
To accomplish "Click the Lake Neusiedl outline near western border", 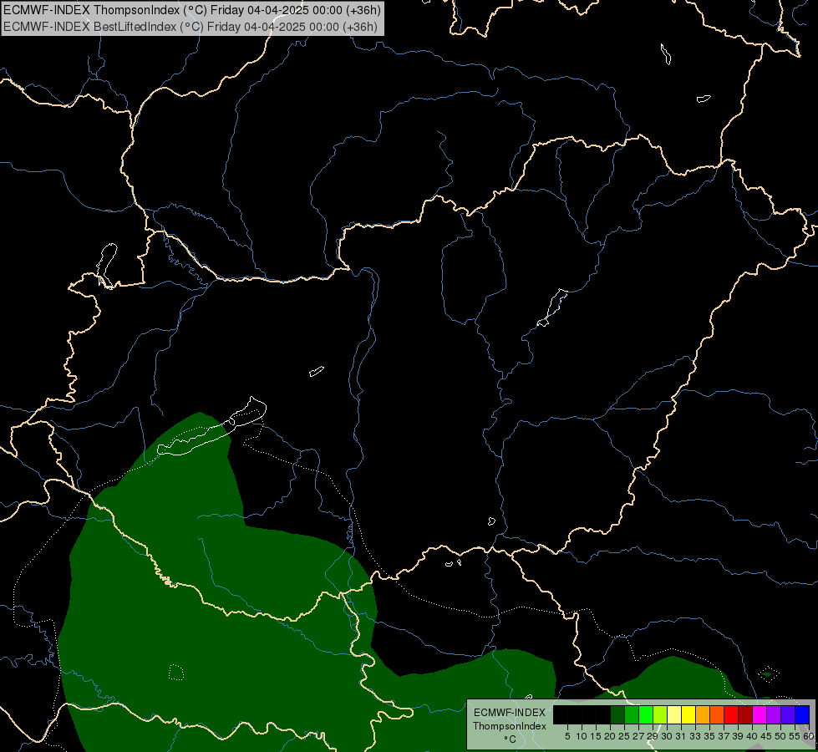I will pyautogui.click(x=107, y=266).
